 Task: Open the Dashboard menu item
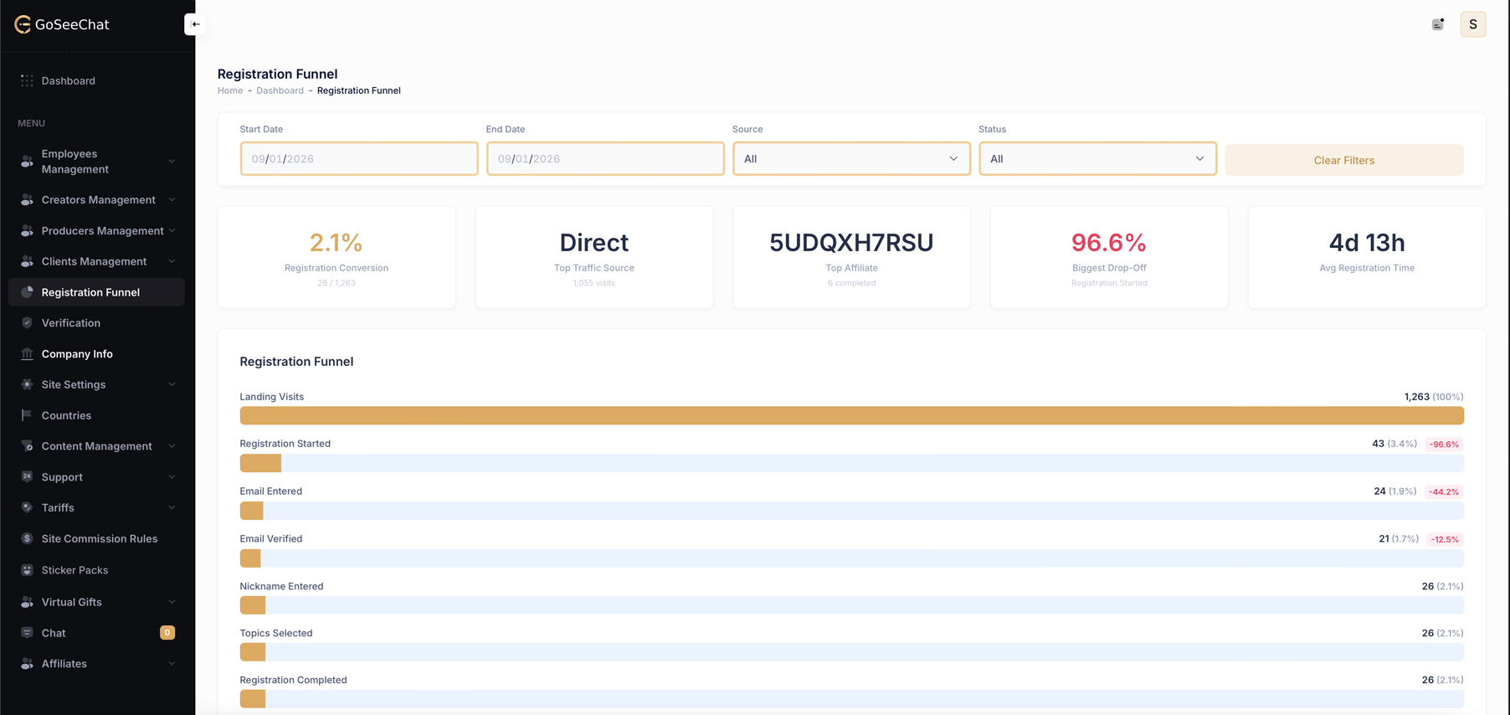[96, 81]
